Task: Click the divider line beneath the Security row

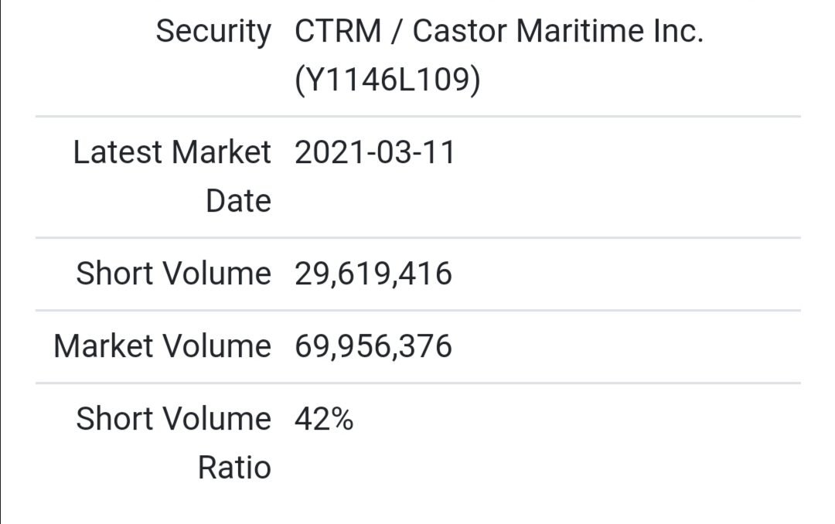Action: pyautogui.click(x=417, y=117)
